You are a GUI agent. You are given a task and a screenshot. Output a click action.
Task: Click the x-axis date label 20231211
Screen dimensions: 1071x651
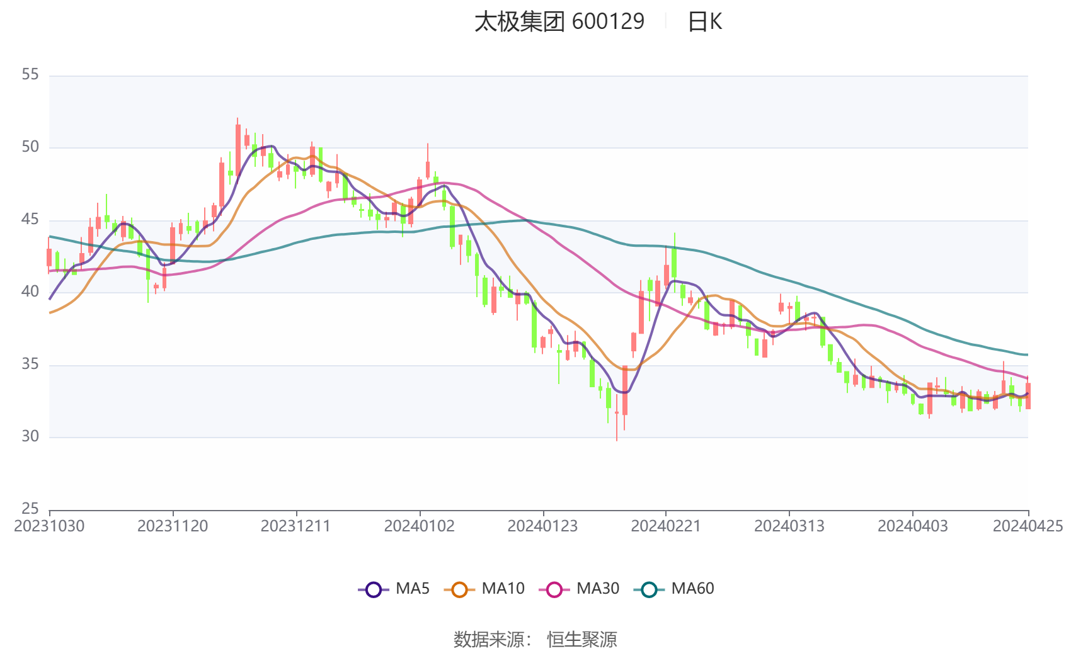(296, 526)
